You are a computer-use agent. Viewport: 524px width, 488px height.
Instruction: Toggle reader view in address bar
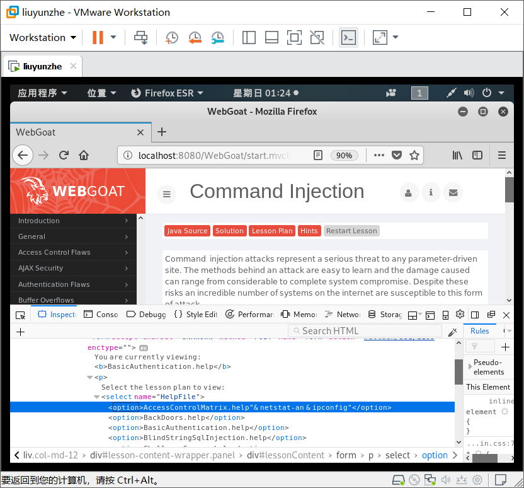318,155
